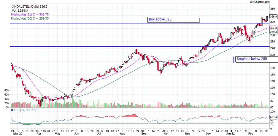Click the small blue RSI indicator square
Viewport: 278px width, 136px height.
[12, 110]
